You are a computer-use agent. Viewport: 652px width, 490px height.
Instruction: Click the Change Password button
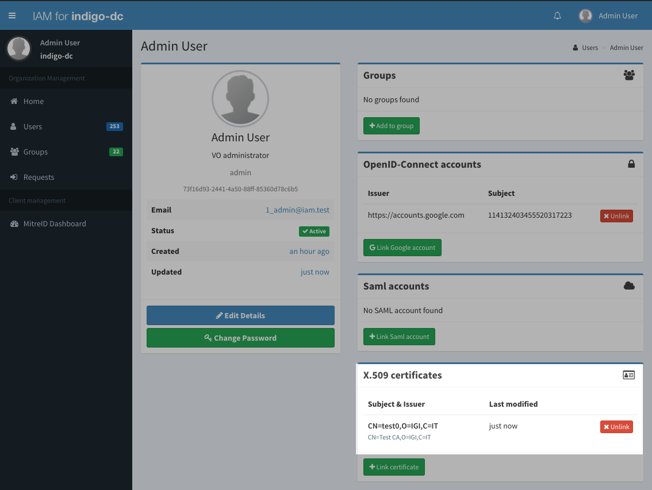click(x=240, y=338)
